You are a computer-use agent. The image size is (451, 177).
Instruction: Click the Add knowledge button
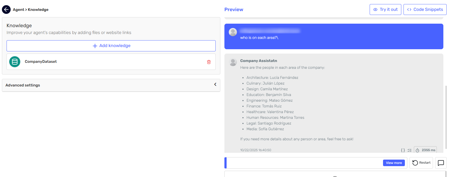click(x=111, y=46)
